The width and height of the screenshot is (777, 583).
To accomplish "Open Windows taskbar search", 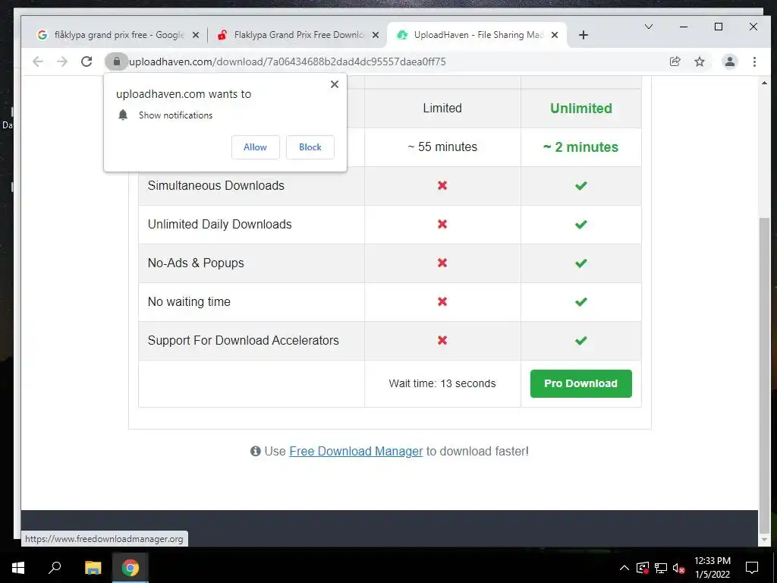I will pos(55,568).
